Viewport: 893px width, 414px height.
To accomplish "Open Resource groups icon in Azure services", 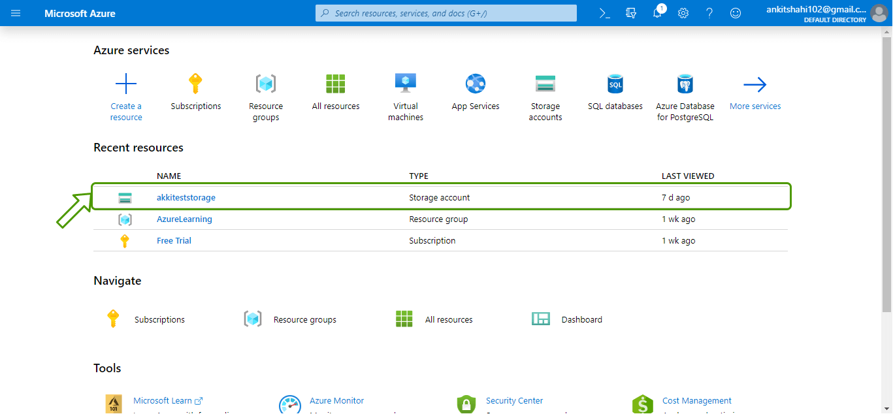I will 266,84.
